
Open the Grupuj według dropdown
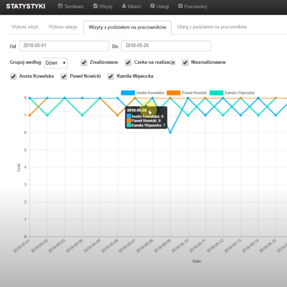pyautogui.click(x=55, y=63)
